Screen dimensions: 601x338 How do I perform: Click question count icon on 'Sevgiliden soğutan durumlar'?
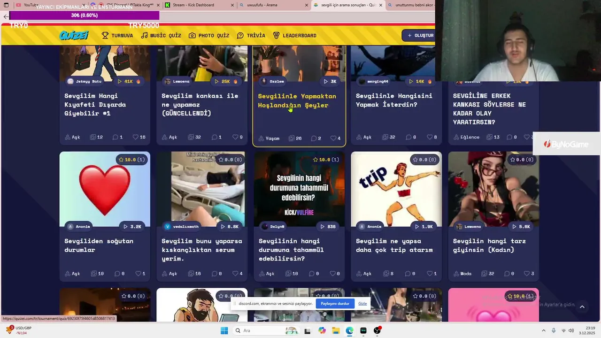click(x=93, y=273)
